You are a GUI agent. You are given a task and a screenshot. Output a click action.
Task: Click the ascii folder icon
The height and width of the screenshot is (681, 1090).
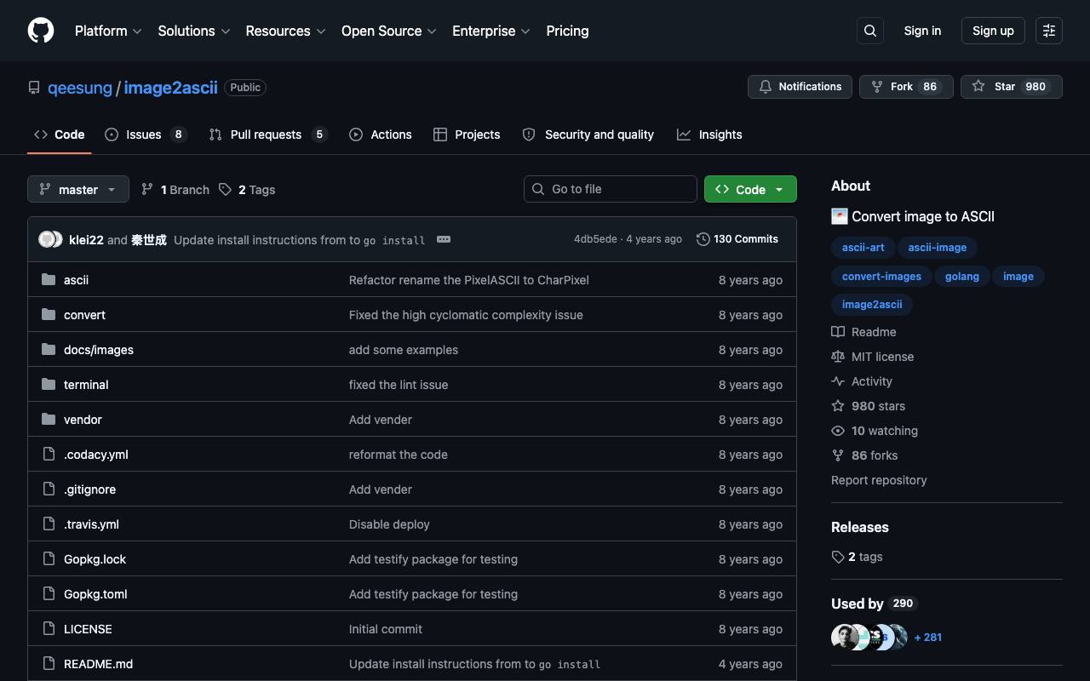[x=49, y=280]
